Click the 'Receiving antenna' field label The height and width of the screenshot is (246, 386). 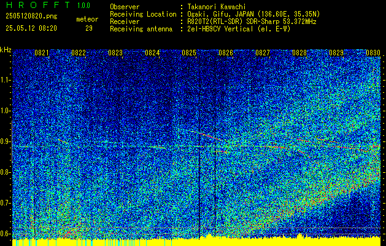point(141,29)
